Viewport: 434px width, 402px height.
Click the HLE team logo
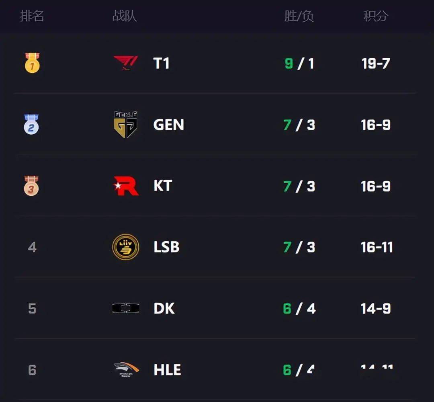(x=126, y=369)
